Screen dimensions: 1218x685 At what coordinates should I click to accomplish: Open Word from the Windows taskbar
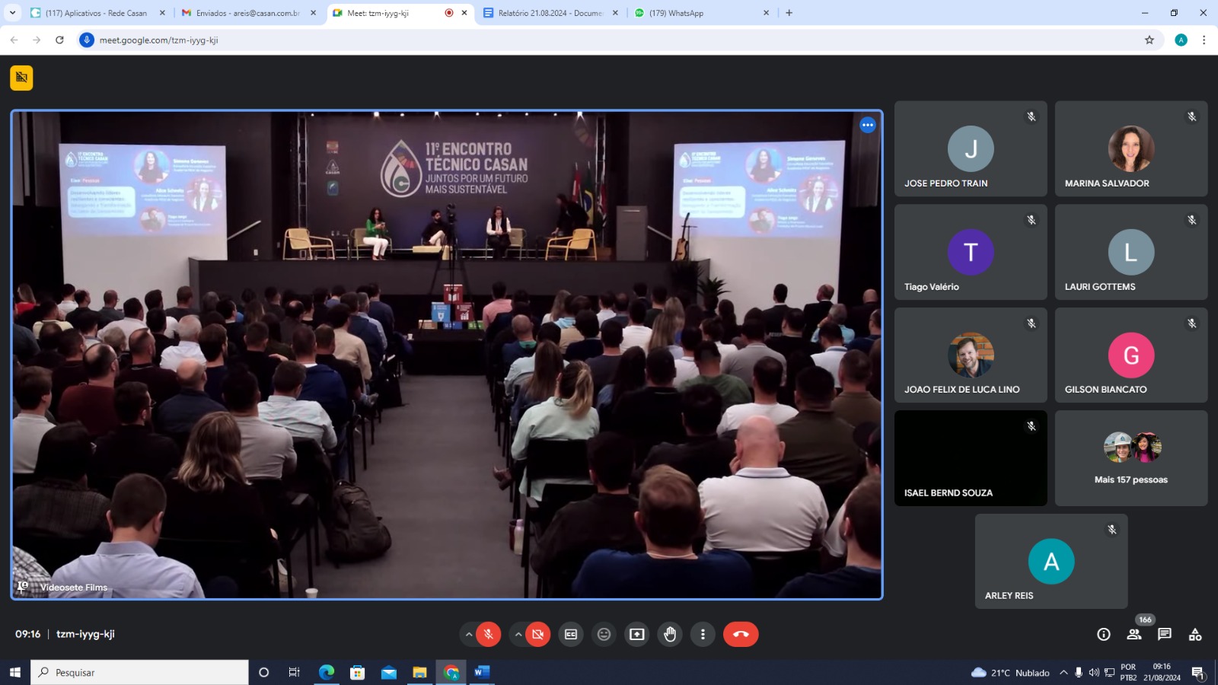coord(482,672)
